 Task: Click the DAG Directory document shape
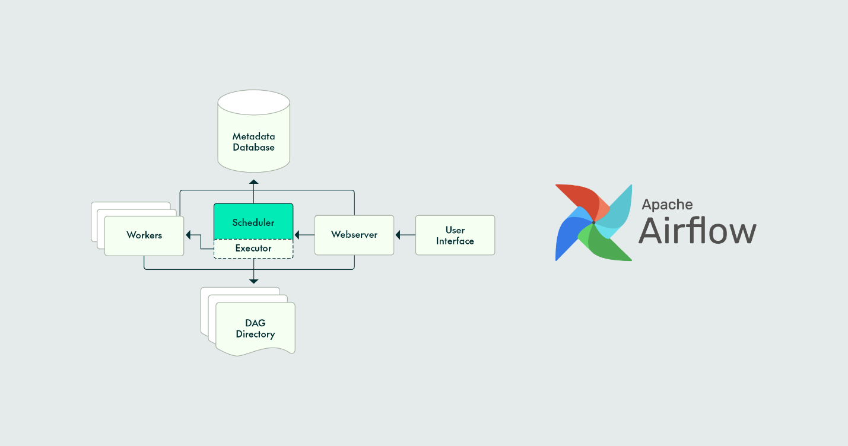[255, 329]
